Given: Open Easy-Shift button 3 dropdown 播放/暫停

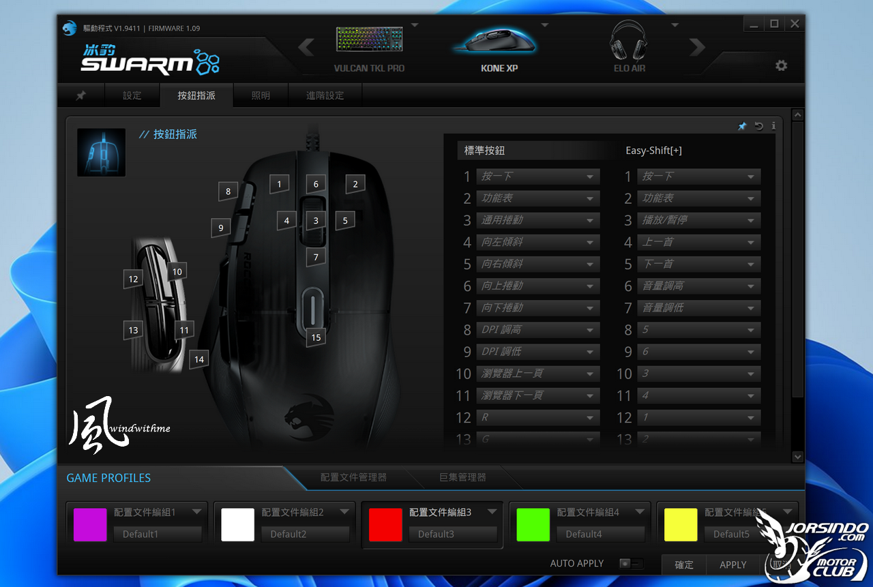Looking at the screenshot, I should pos(699,220).
